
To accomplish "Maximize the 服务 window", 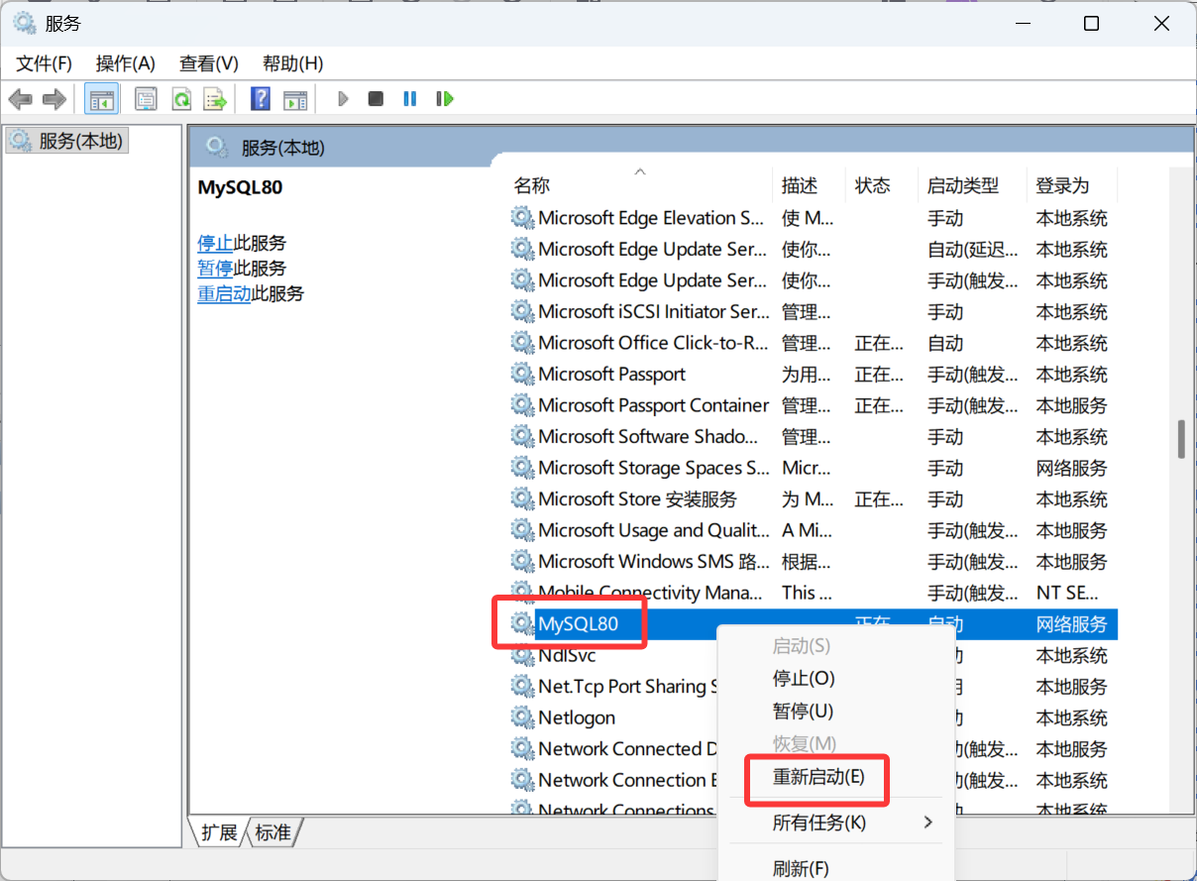I will [1091, 24].
